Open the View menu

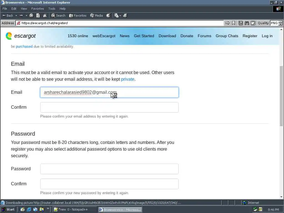pyautogui.click(x=24, y=9)
